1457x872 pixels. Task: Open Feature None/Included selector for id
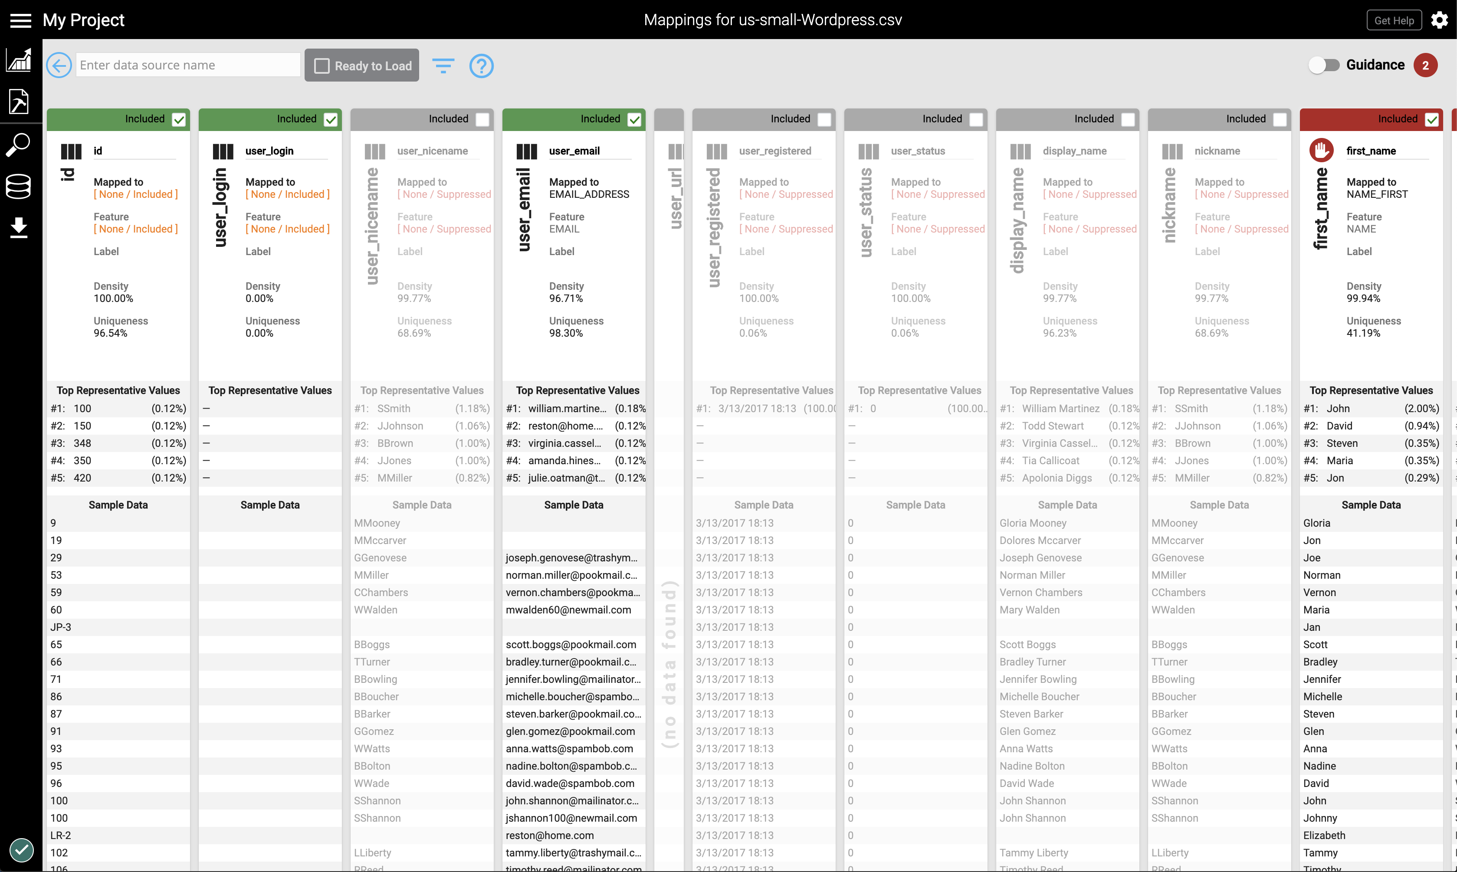pyautogui.click(x=136, y=229)
